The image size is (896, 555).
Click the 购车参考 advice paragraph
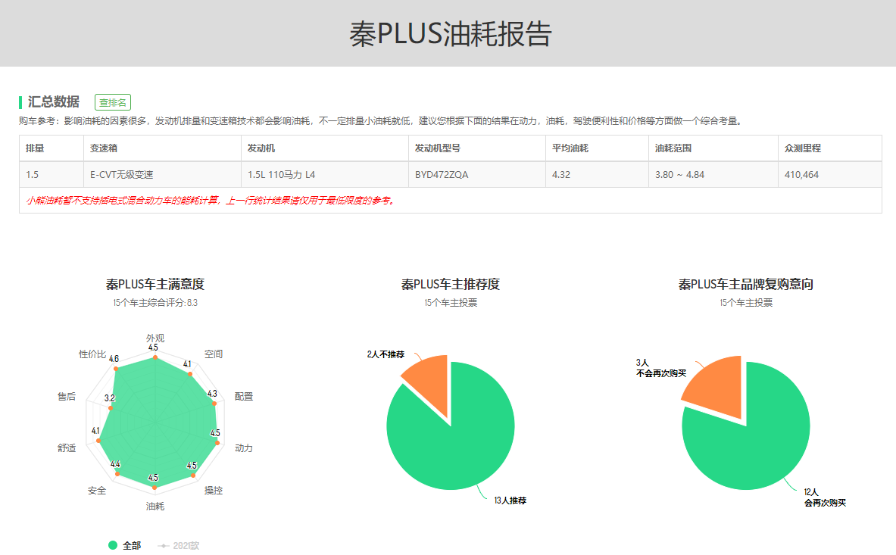click(x=381, y=121)
